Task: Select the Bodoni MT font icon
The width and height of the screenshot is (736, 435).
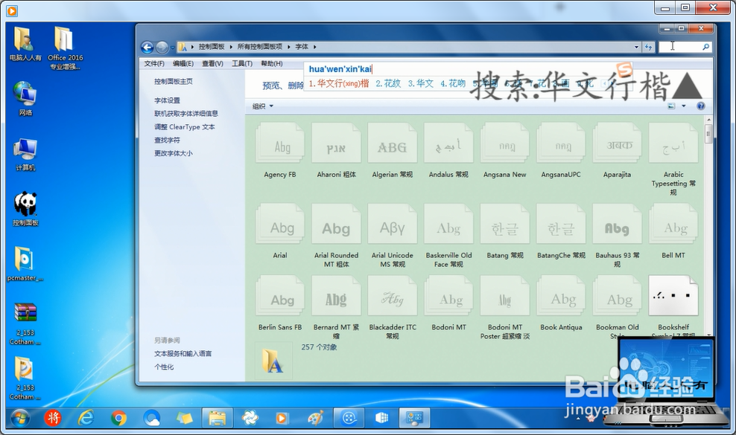Action: click(448, 296)
